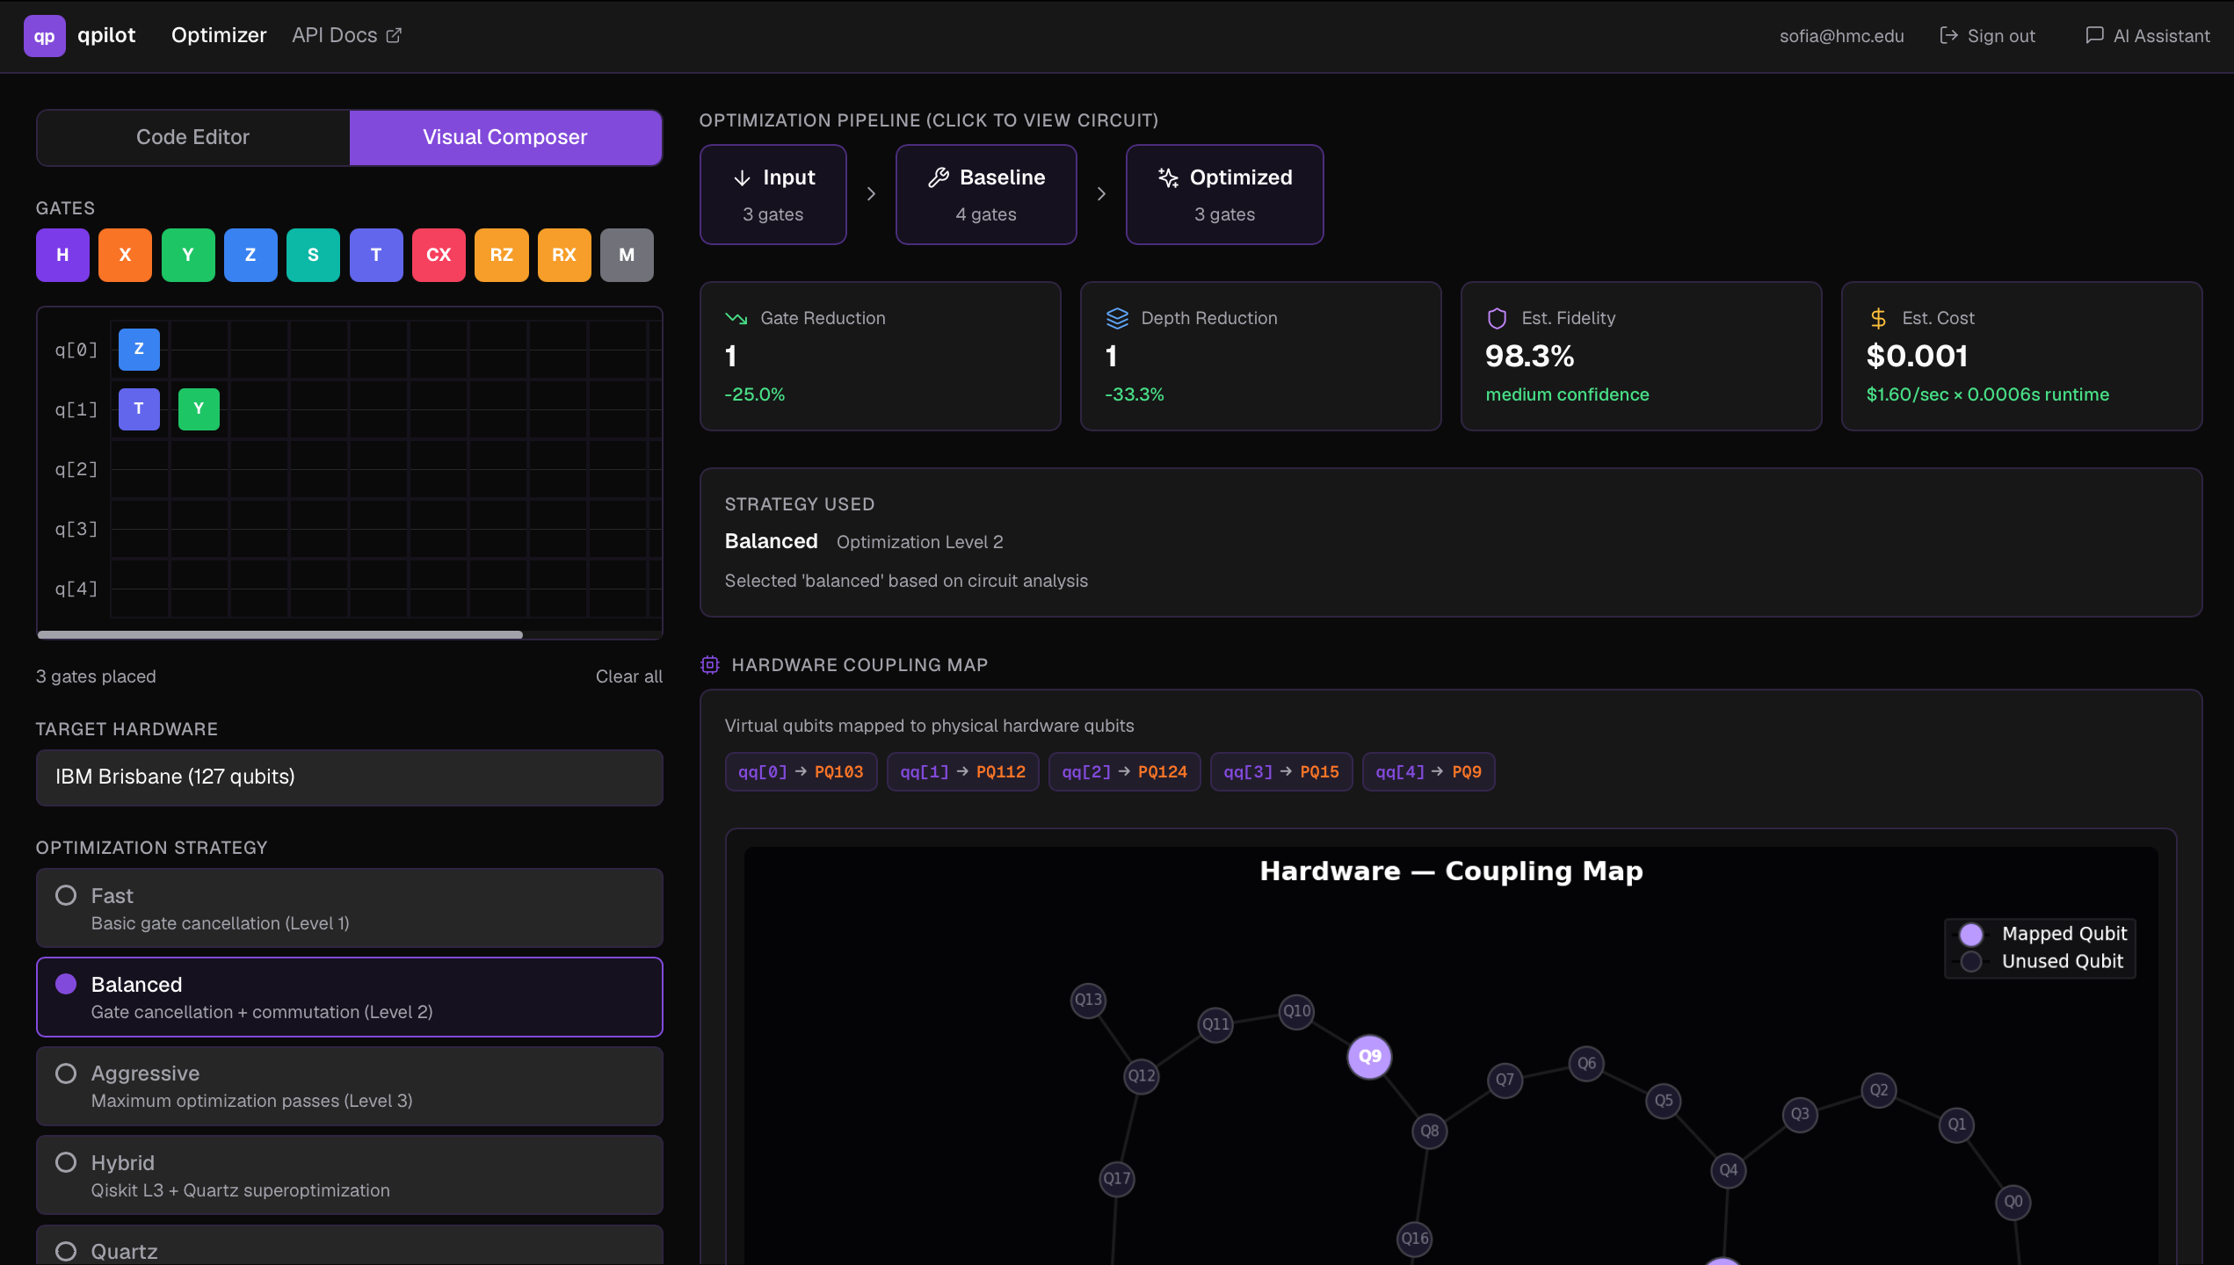Click Clear all gates

628,676
